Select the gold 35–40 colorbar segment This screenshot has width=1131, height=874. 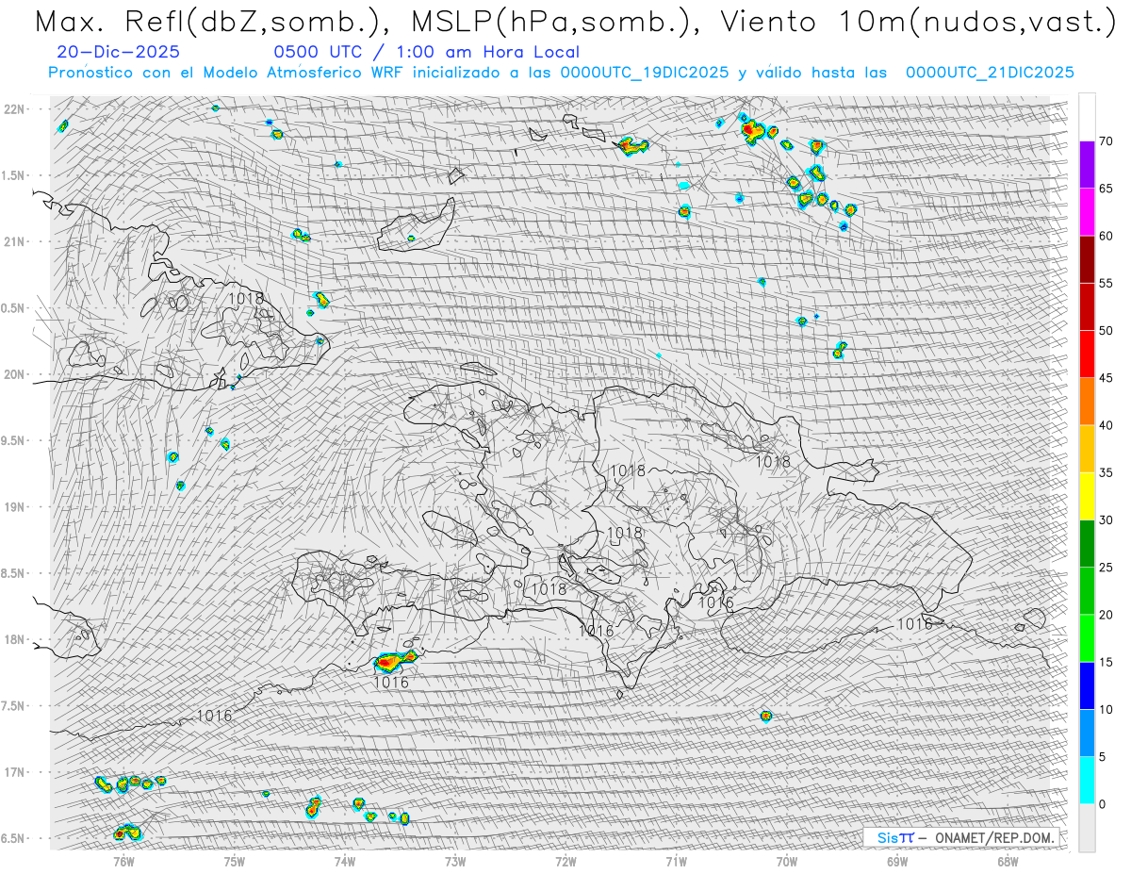[1087, 449]
